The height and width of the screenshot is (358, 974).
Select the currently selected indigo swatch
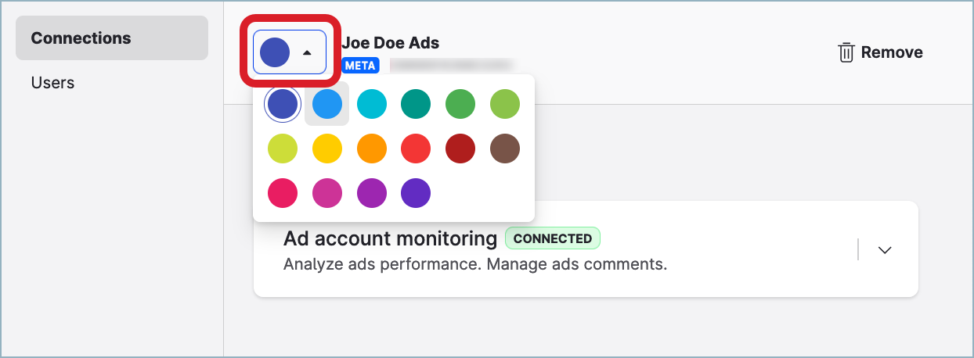pyautogui.click(x=283, y=103)
